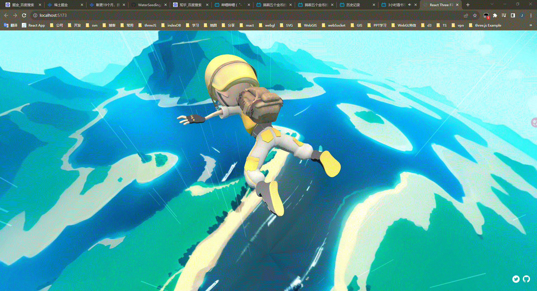Expand the TS bookmark folder

click(442, 25)
